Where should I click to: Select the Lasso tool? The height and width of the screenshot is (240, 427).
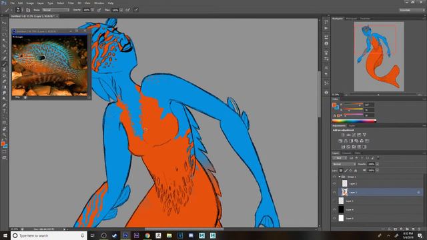tap(4, 35)
